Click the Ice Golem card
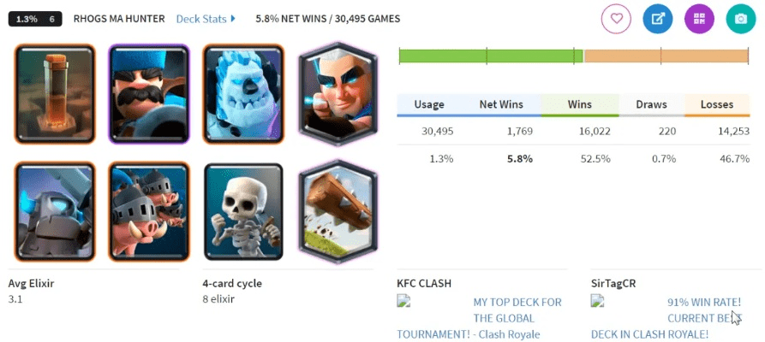Screen dimensions: 765x342 pyautogui.click(x=243, y=94)
